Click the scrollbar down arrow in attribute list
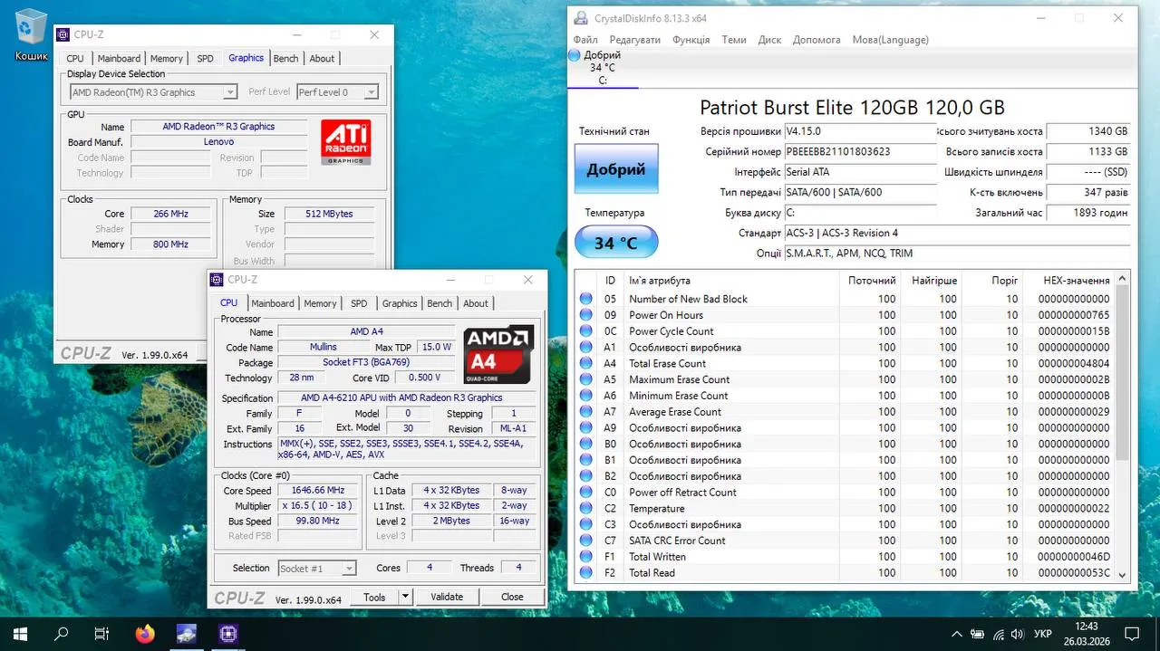 coord(1123,574)
